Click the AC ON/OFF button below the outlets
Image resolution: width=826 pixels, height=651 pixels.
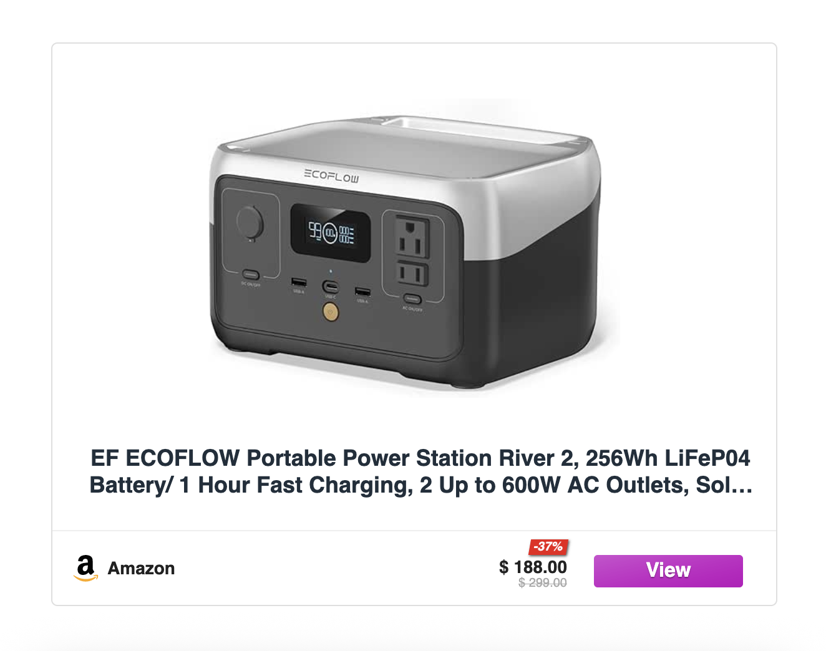pyautogui.click(x=412, y=299)
